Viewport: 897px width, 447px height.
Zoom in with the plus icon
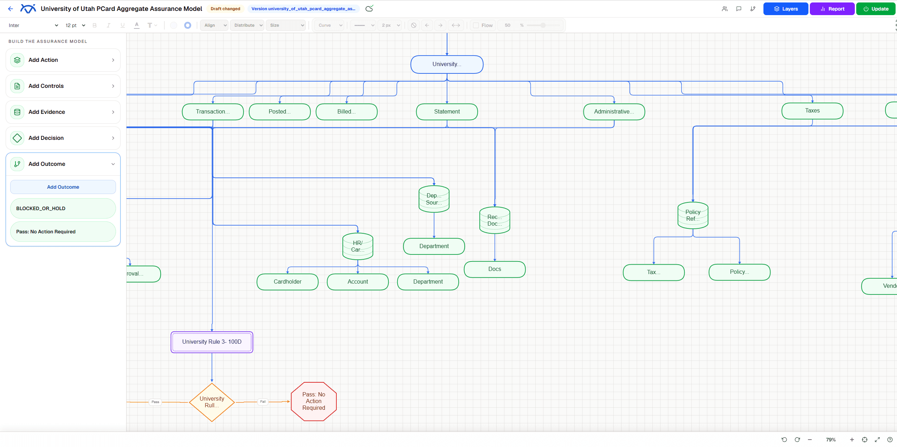pyautogui.click(x=852, y=440)
